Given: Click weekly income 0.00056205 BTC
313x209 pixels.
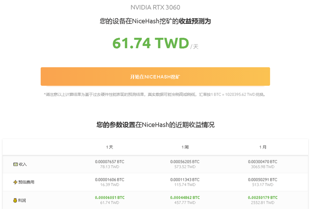Looking at the screenshot, I should click(x=185, y=162).
